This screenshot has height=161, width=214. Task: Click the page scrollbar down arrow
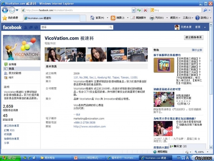tap(211, 147)
